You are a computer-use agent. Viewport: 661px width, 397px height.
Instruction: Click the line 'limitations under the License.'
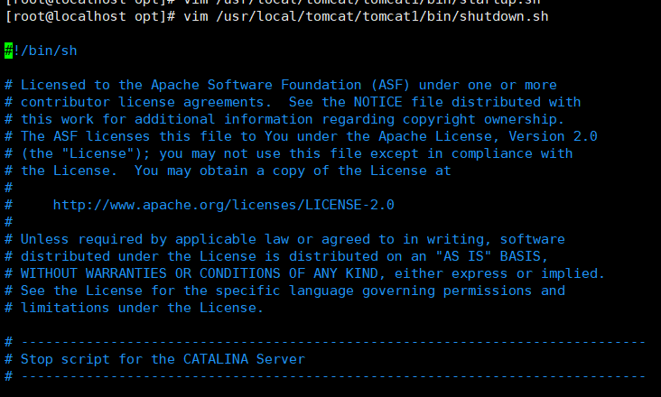click(x=134, y=308)
